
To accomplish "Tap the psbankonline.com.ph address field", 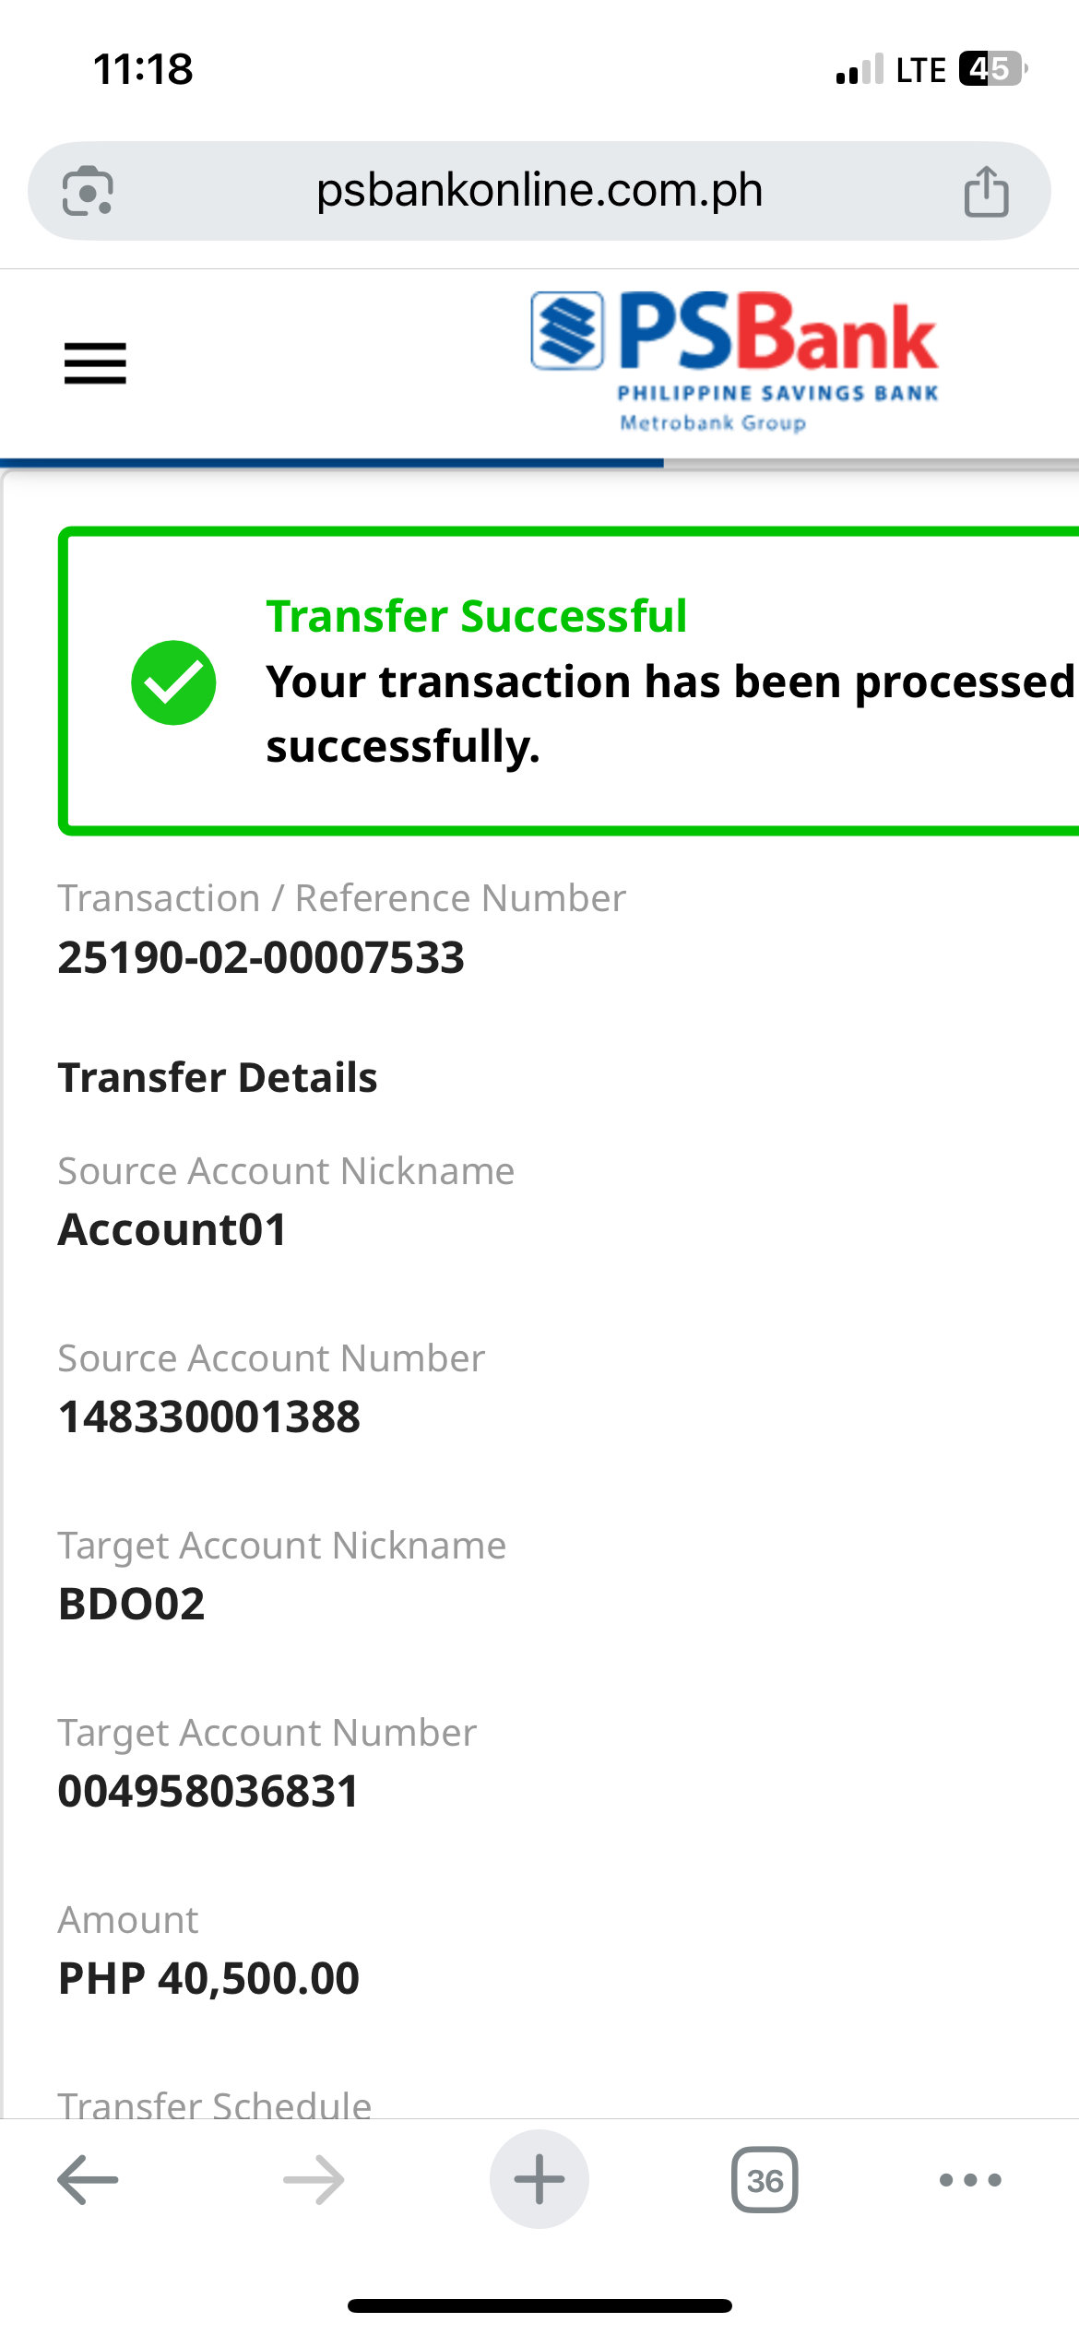I will tap(539, 191).
